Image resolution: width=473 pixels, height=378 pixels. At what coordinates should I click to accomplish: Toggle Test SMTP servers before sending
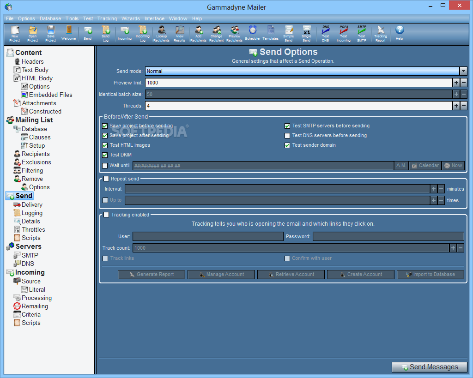pyautogui.click(x=287, y=126)
